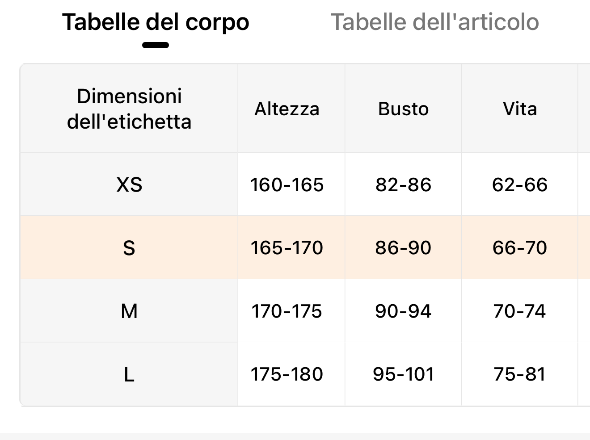Screen dimensions: 590x440
Task: Click the Busto column header
Action: pos(403,109)
